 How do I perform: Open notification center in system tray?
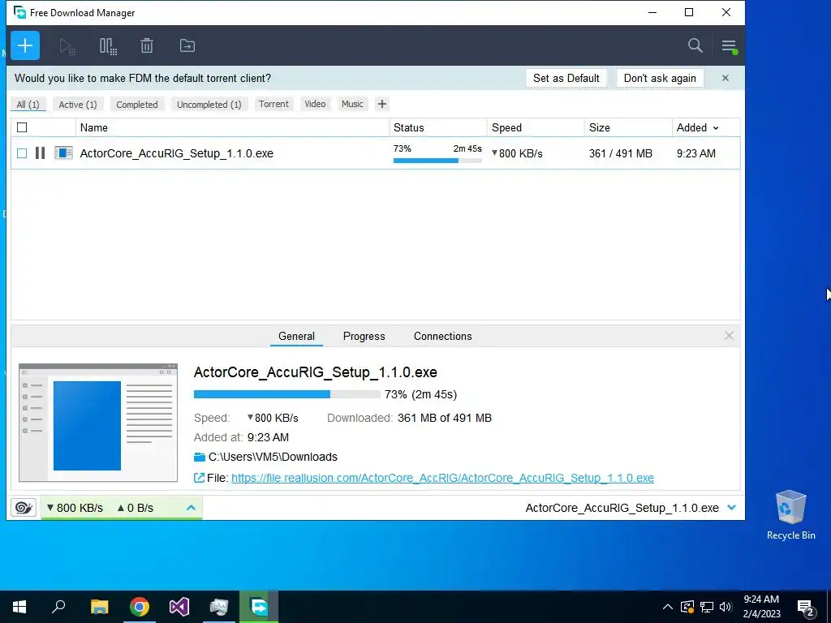[x=806, y=607]
